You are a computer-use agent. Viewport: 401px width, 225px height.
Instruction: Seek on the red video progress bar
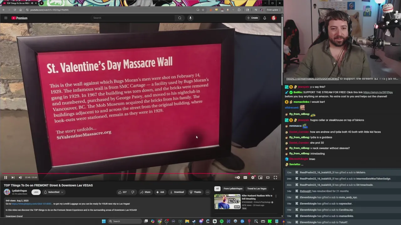(x=140, y=173)
